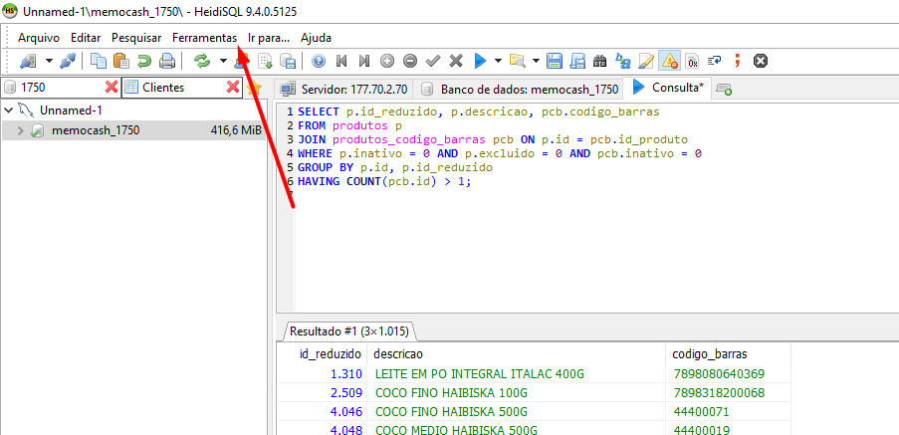Click the Help question mark icon
The width and height of the screenshot is (899, 435).
click(x=319, y=61)
